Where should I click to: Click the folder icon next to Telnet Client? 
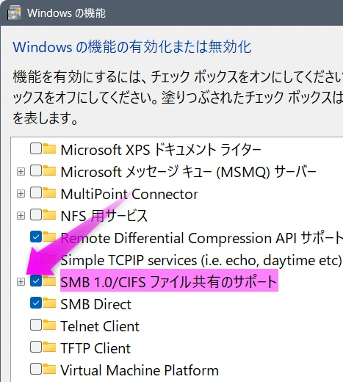tap(49, 325)
